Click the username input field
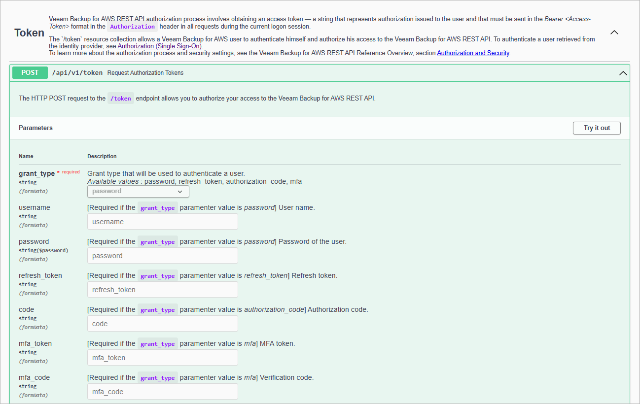The image size is (640, 404). [x=162, y=221]
